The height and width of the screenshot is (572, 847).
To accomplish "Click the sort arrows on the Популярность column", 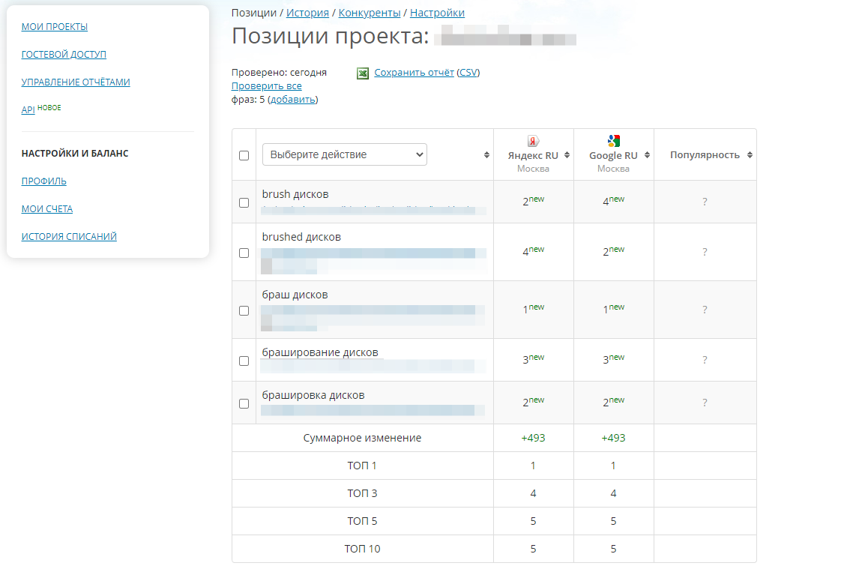I will 749,154.
